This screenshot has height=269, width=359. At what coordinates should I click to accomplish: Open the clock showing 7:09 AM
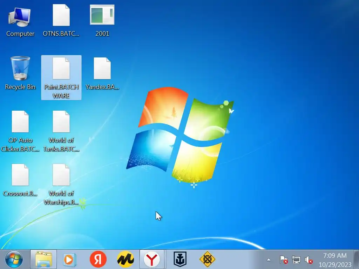[x=335, y=255]
